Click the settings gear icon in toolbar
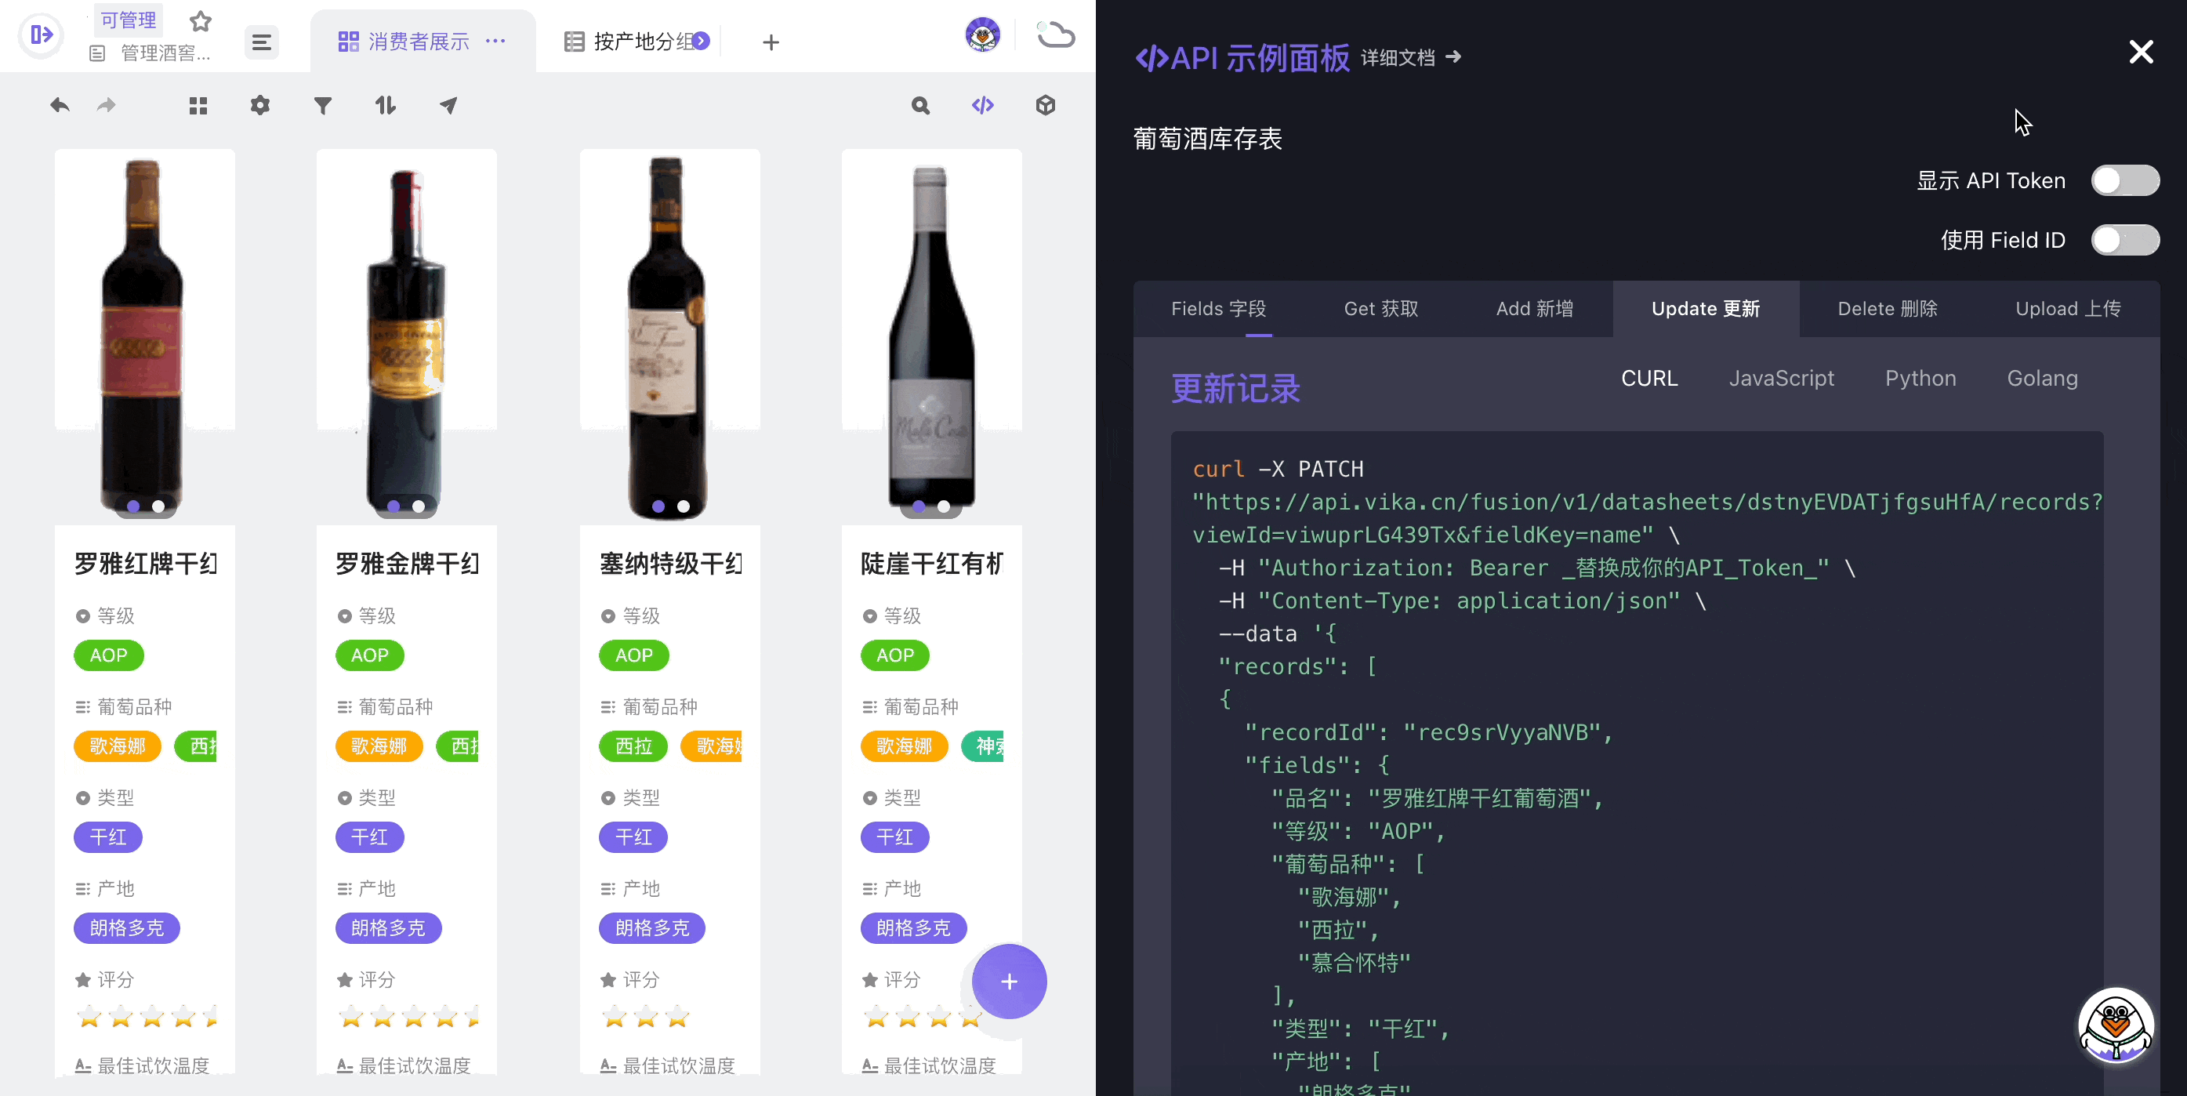2187x1096 pixels. (260, 107)
